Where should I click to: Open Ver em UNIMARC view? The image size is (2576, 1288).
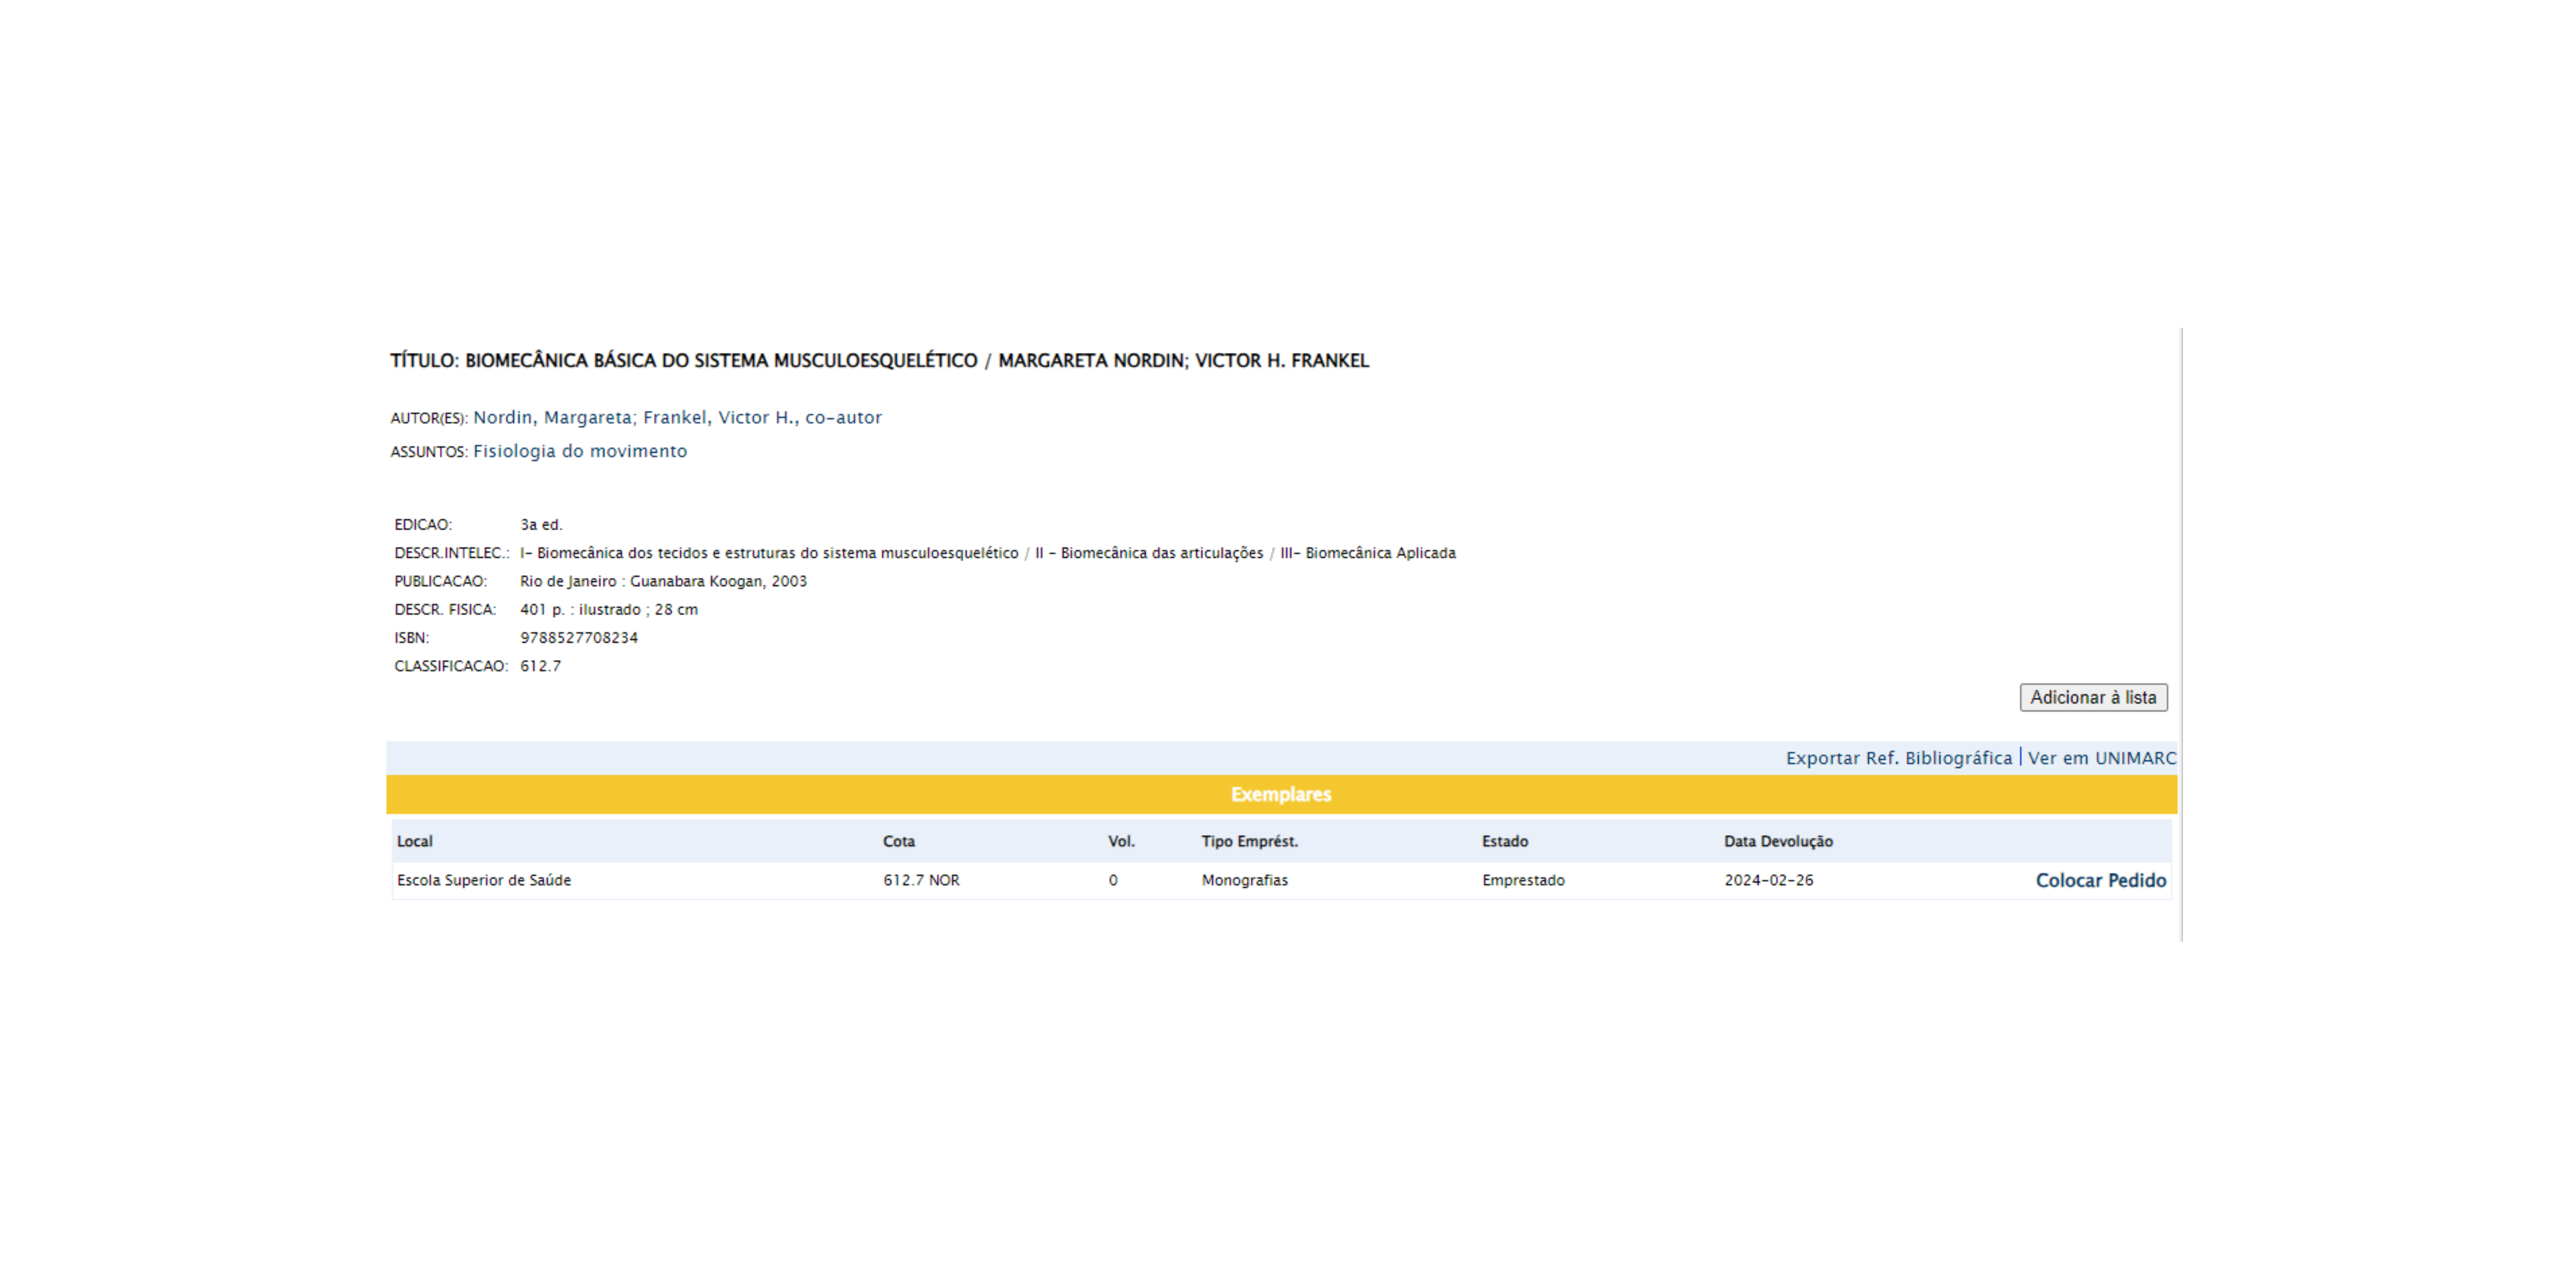(2101, 758)
